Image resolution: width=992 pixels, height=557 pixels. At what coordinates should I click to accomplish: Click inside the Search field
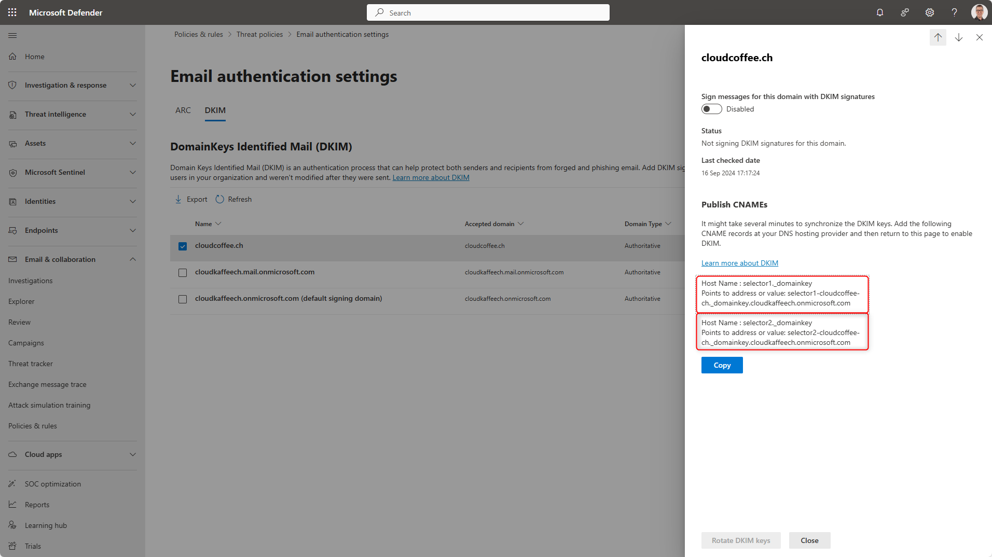point(488,12)
